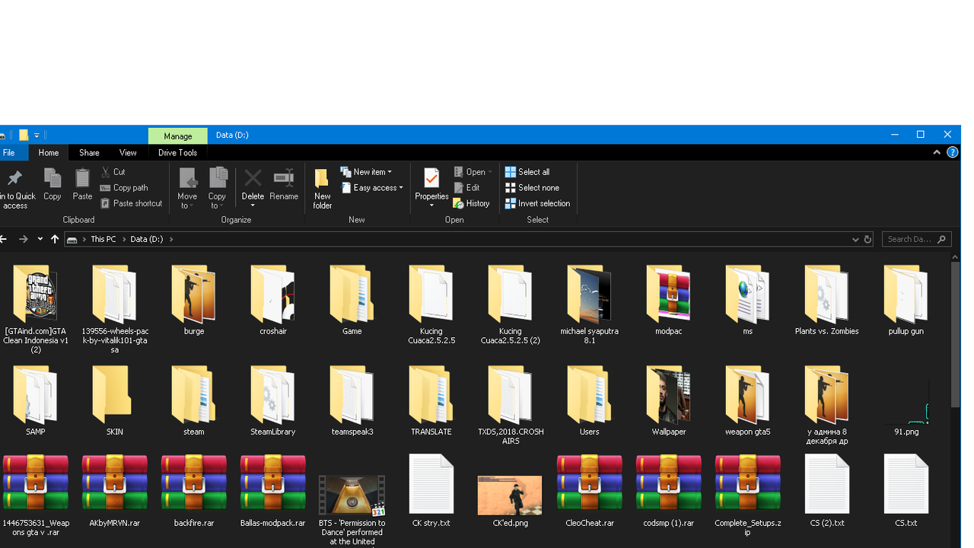Select the Plants vs. Zombies folder
Image resolution: width=974 pixels, height=548 pixels.
[x=826, y=300]
